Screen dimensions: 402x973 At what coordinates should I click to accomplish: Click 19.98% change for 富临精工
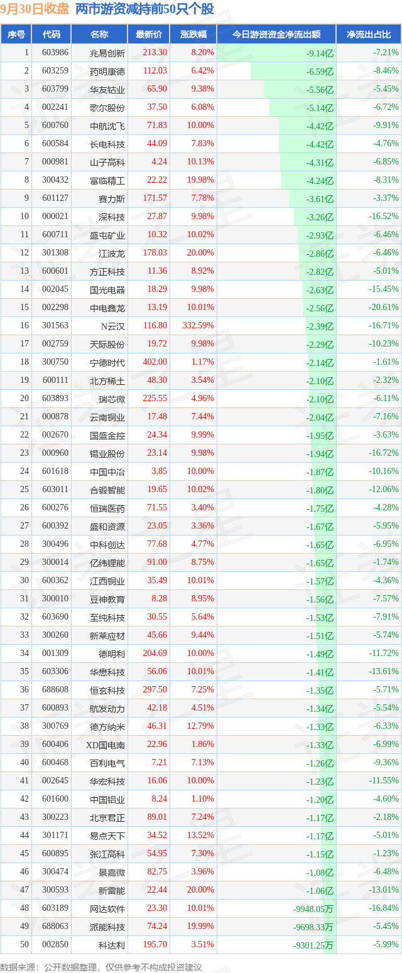(x=201, y=181)
